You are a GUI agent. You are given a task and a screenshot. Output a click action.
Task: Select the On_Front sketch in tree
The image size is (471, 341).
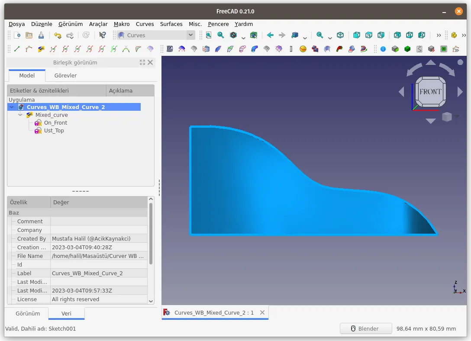(x=55, y=122)
